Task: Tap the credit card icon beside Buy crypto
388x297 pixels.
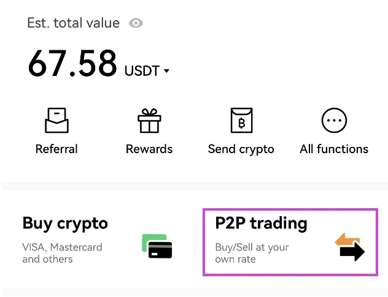Action: pyautogui.click(x=157, y=246)
